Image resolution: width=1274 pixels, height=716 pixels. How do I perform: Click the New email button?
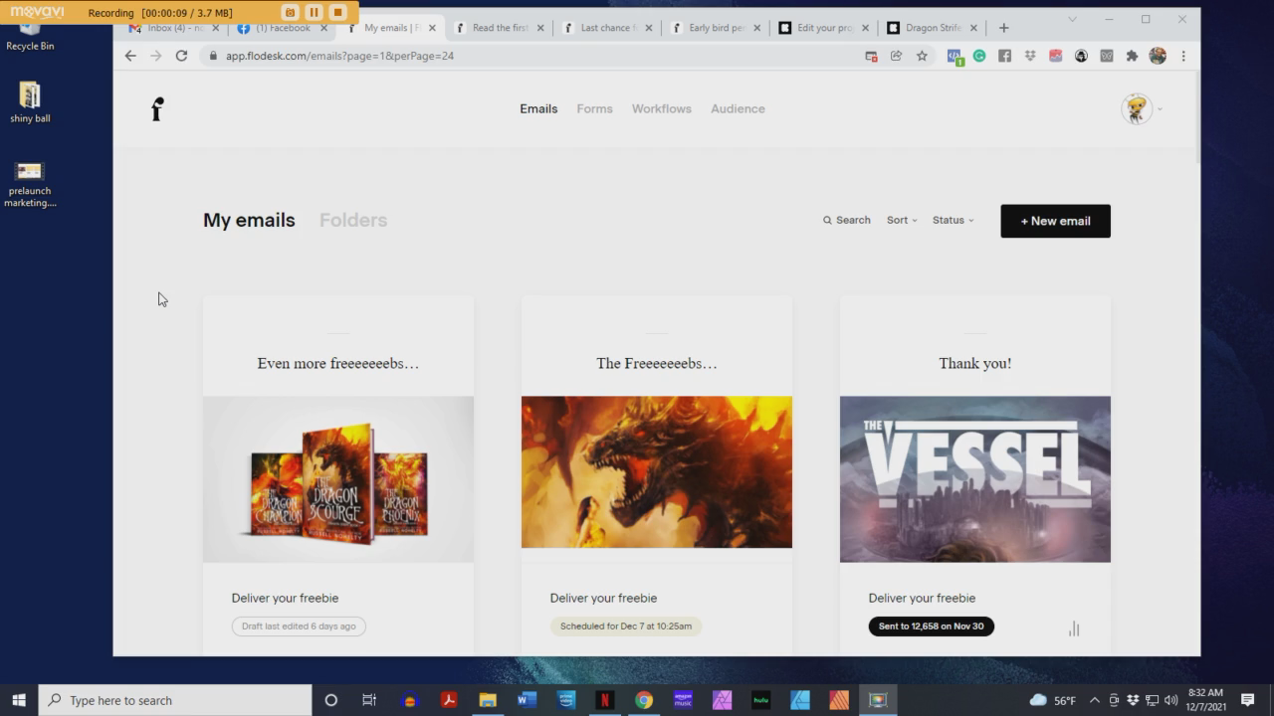(1055, 221)
